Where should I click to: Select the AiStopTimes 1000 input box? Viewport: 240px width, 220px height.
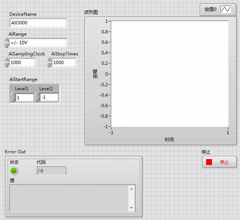[x=64, y=63]
